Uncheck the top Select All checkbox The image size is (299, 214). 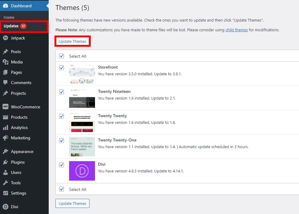tap(62, 56)
